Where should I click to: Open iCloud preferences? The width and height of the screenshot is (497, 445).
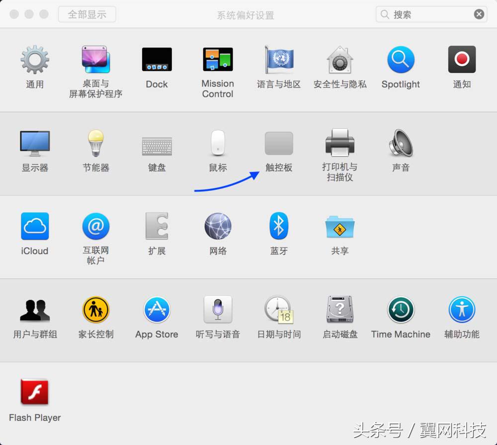point(34,226)
